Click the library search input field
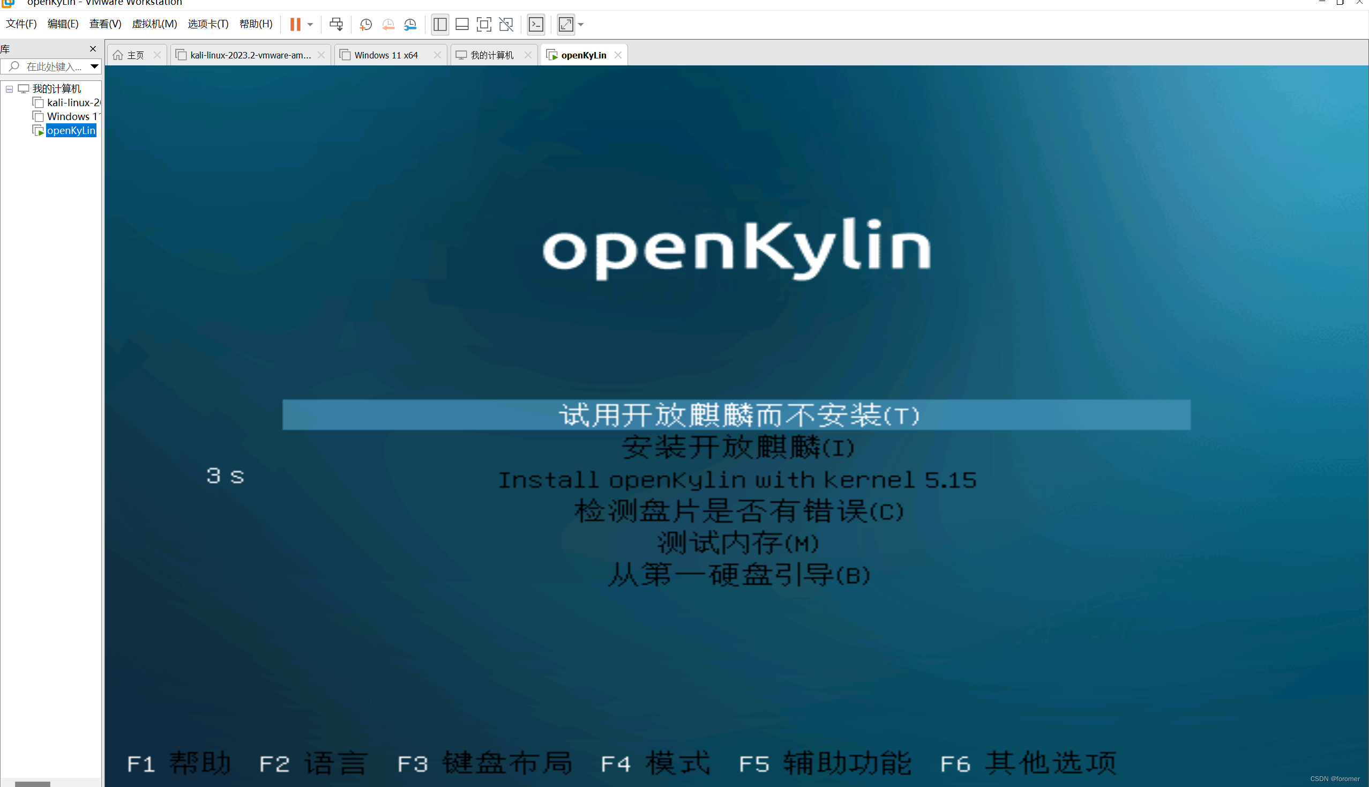 pyautogui.click(x=51, y=66)
